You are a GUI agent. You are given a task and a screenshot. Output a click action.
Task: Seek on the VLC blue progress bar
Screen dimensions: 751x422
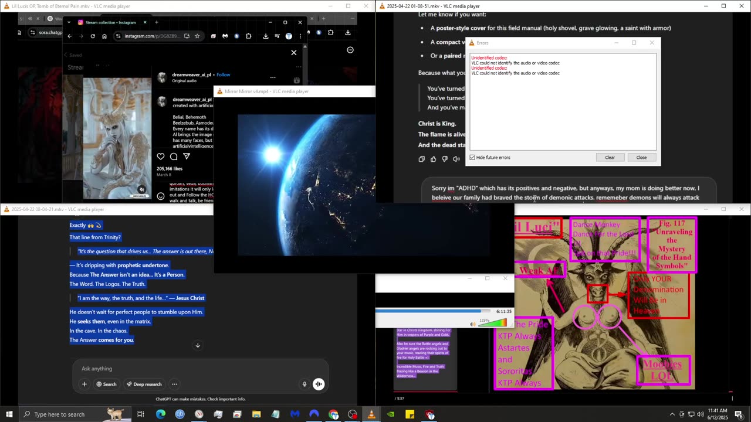click(433, 311)
